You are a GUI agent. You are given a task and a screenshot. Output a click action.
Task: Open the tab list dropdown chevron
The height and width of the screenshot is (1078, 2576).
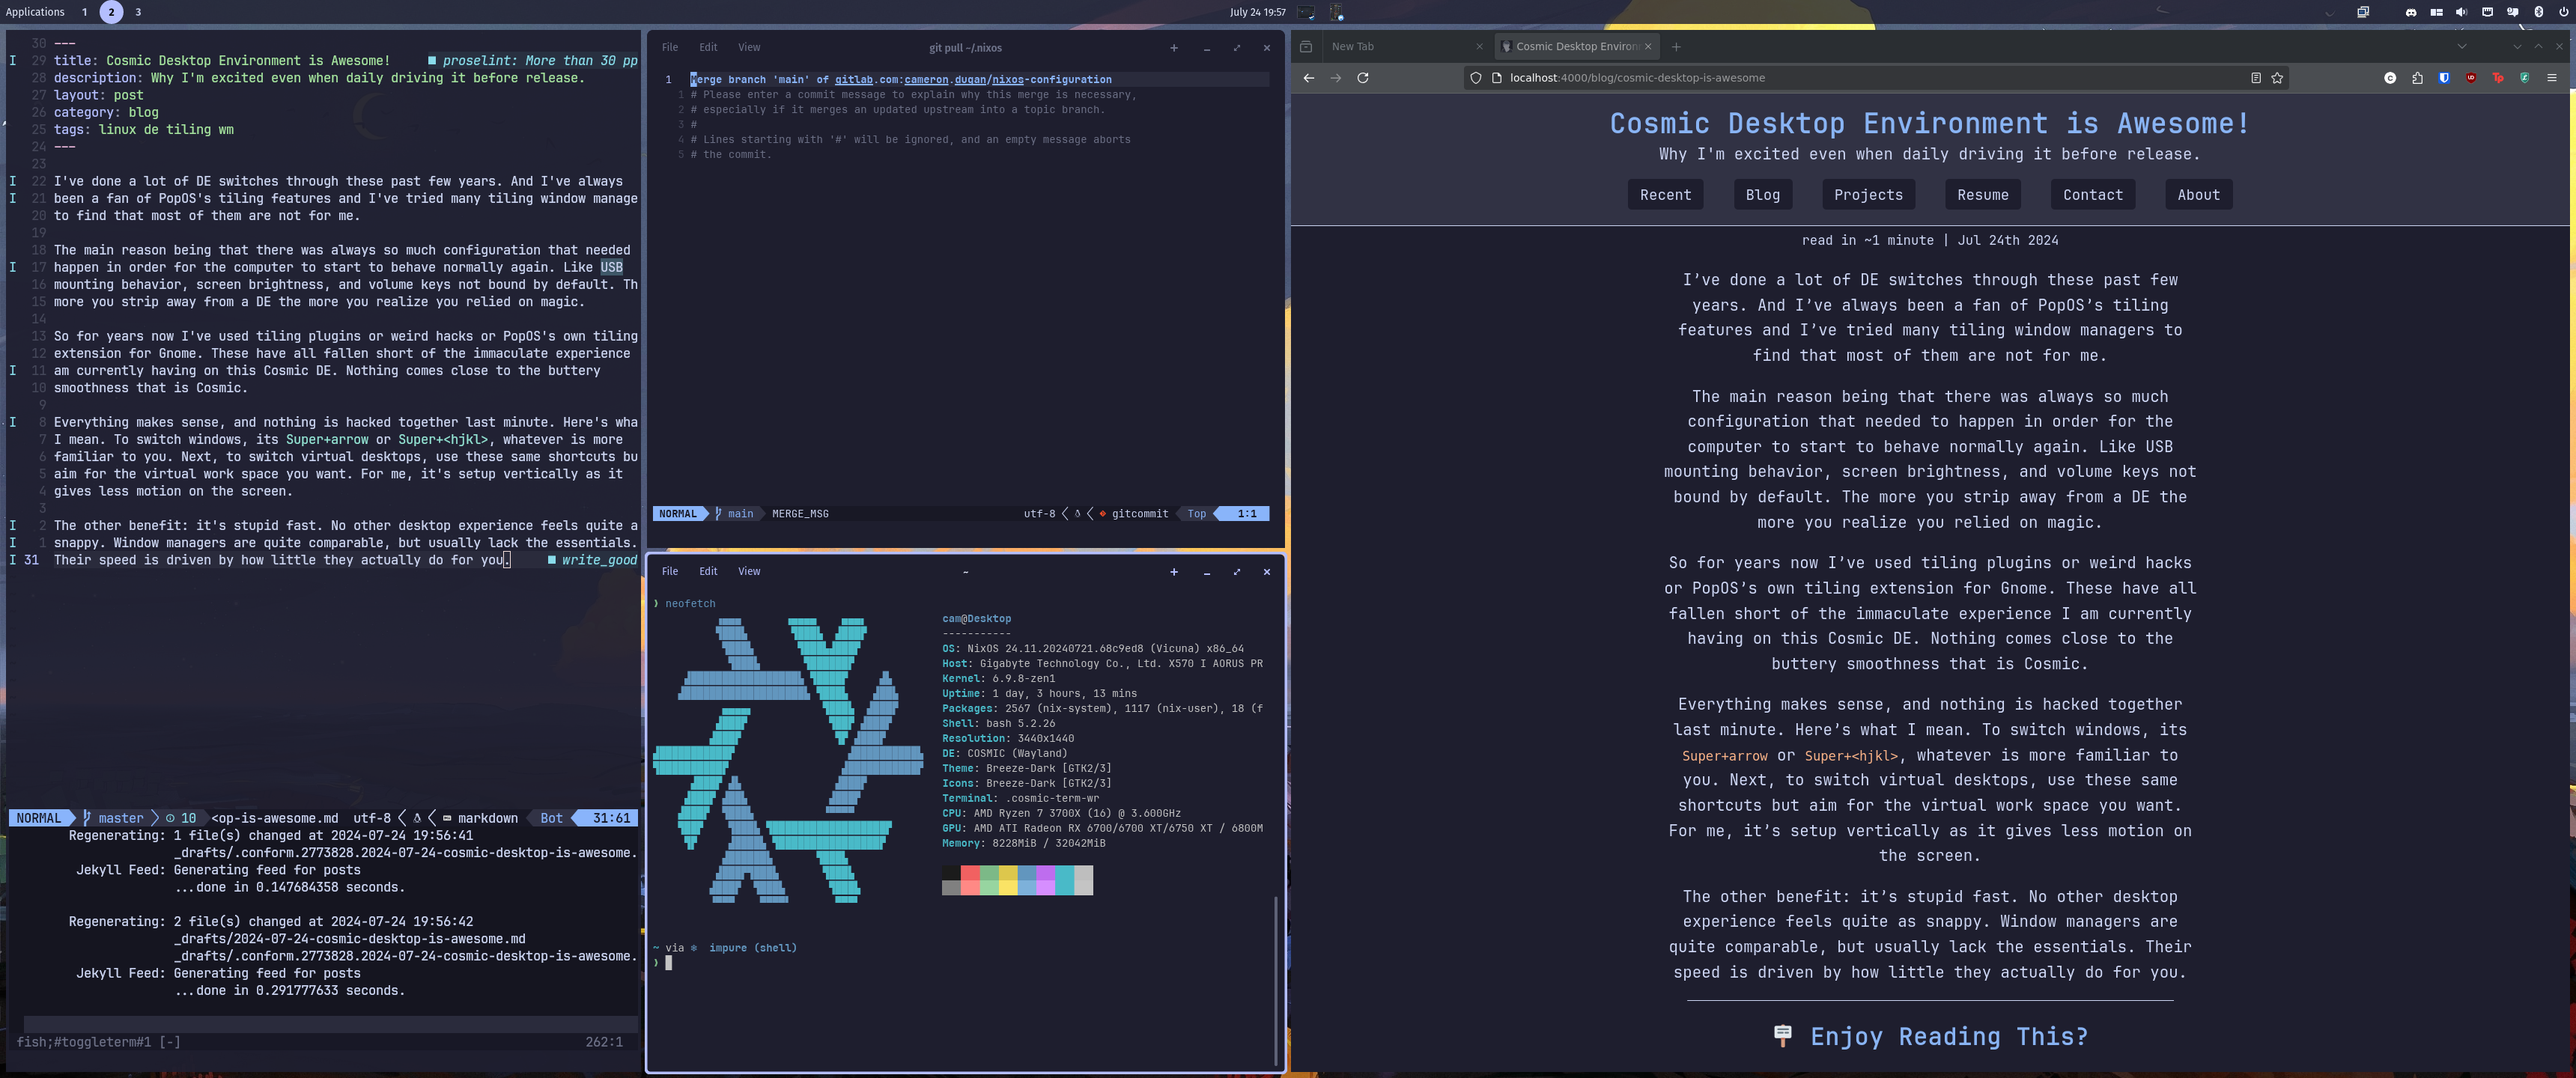point(2461,46)
